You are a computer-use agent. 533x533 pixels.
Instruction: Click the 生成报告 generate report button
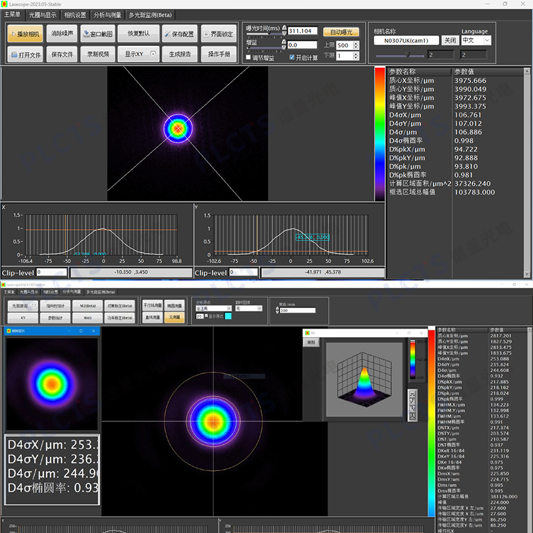point(179,54)
